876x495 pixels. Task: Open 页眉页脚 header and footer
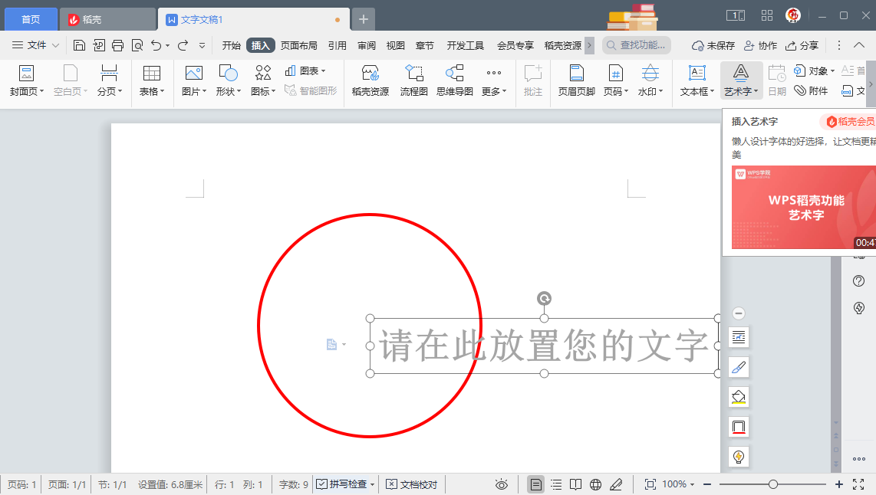pyautogui.click(x=577, y=81)
